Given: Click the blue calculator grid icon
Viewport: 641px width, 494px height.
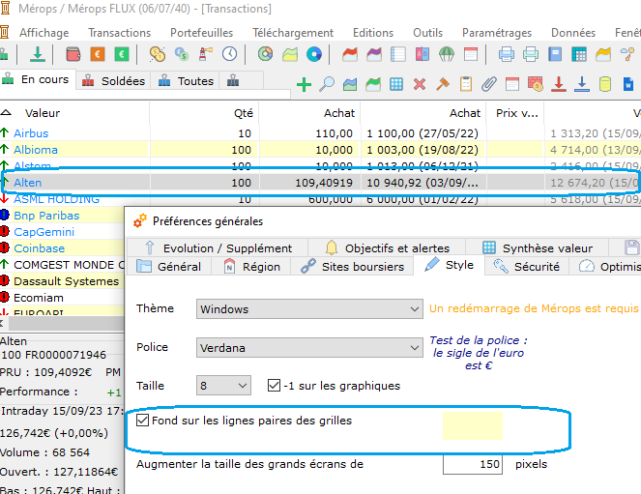Looking at the screenshot, I should click(579, 54).
